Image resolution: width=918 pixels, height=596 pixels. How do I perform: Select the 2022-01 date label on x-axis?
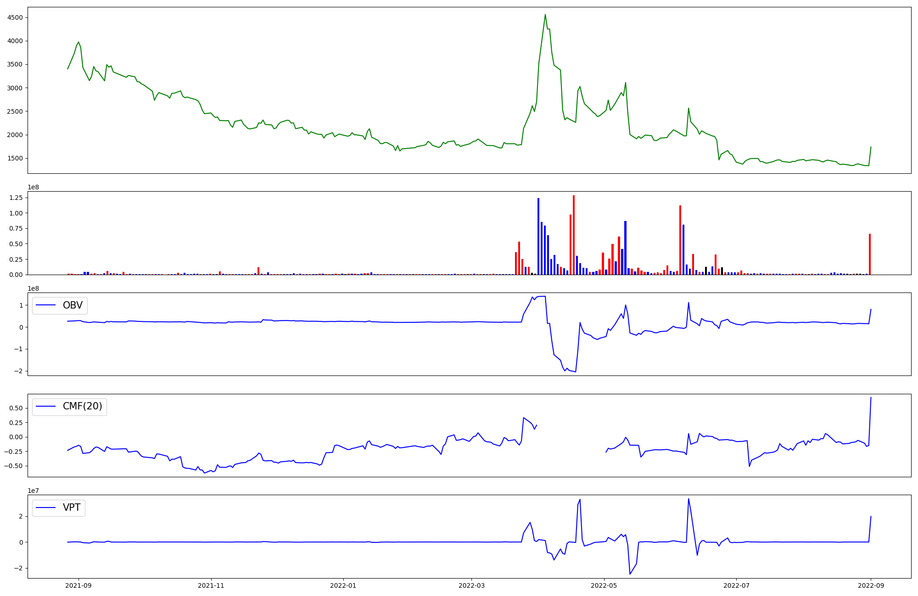click(343, 585)
